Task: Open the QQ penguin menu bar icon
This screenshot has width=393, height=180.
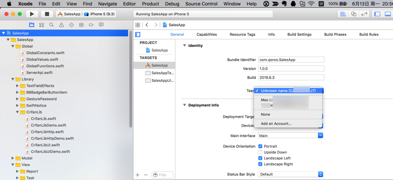Action: tap(293, 4)
